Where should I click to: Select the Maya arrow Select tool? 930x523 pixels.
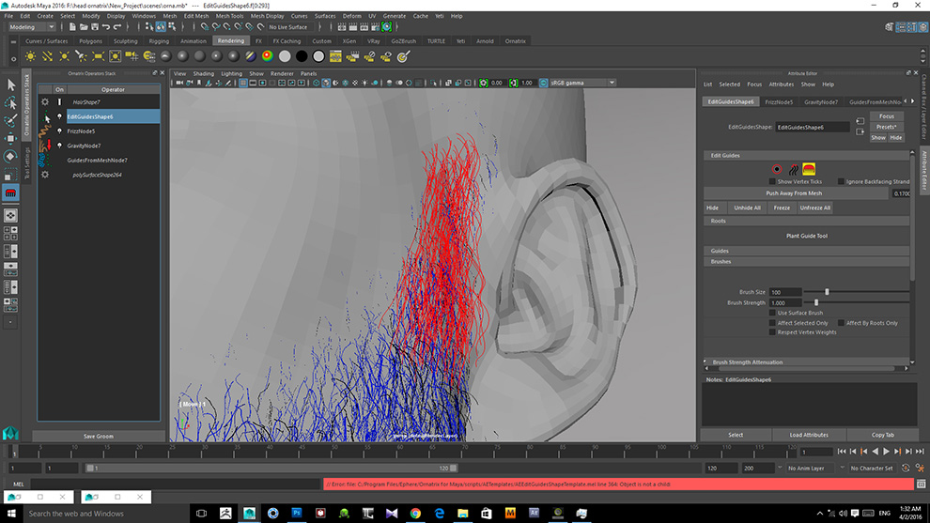pos(11,85)
